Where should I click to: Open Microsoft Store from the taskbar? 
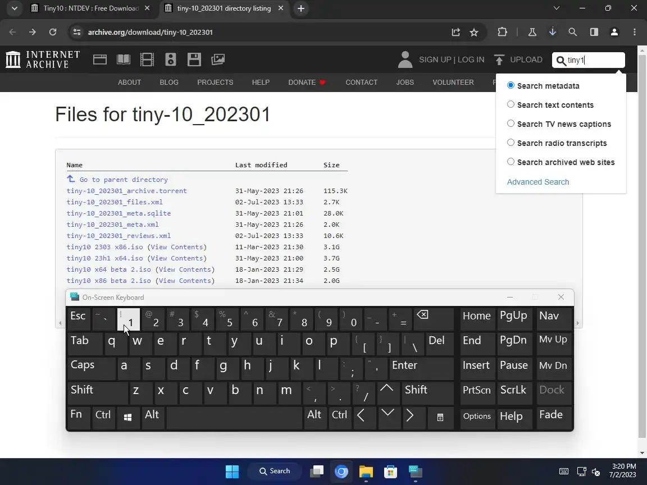[390, 472]
